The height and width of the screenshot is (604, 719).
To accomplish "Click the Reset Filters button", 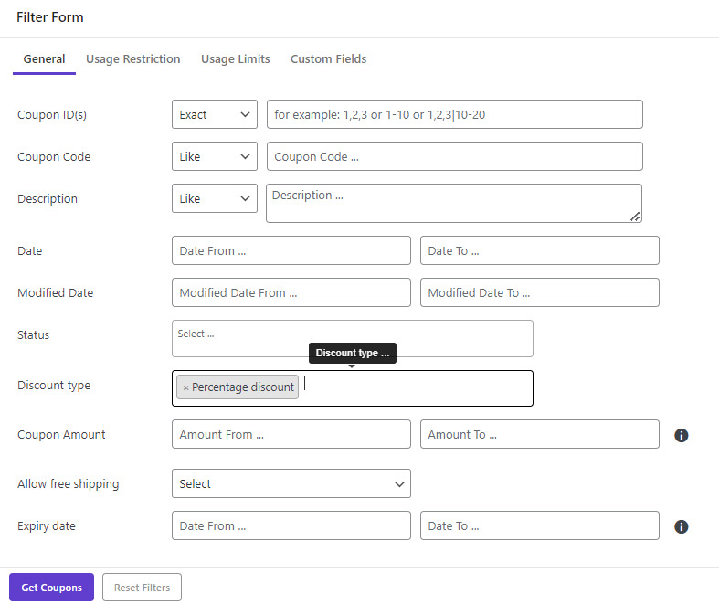I will tap(142, 587).
